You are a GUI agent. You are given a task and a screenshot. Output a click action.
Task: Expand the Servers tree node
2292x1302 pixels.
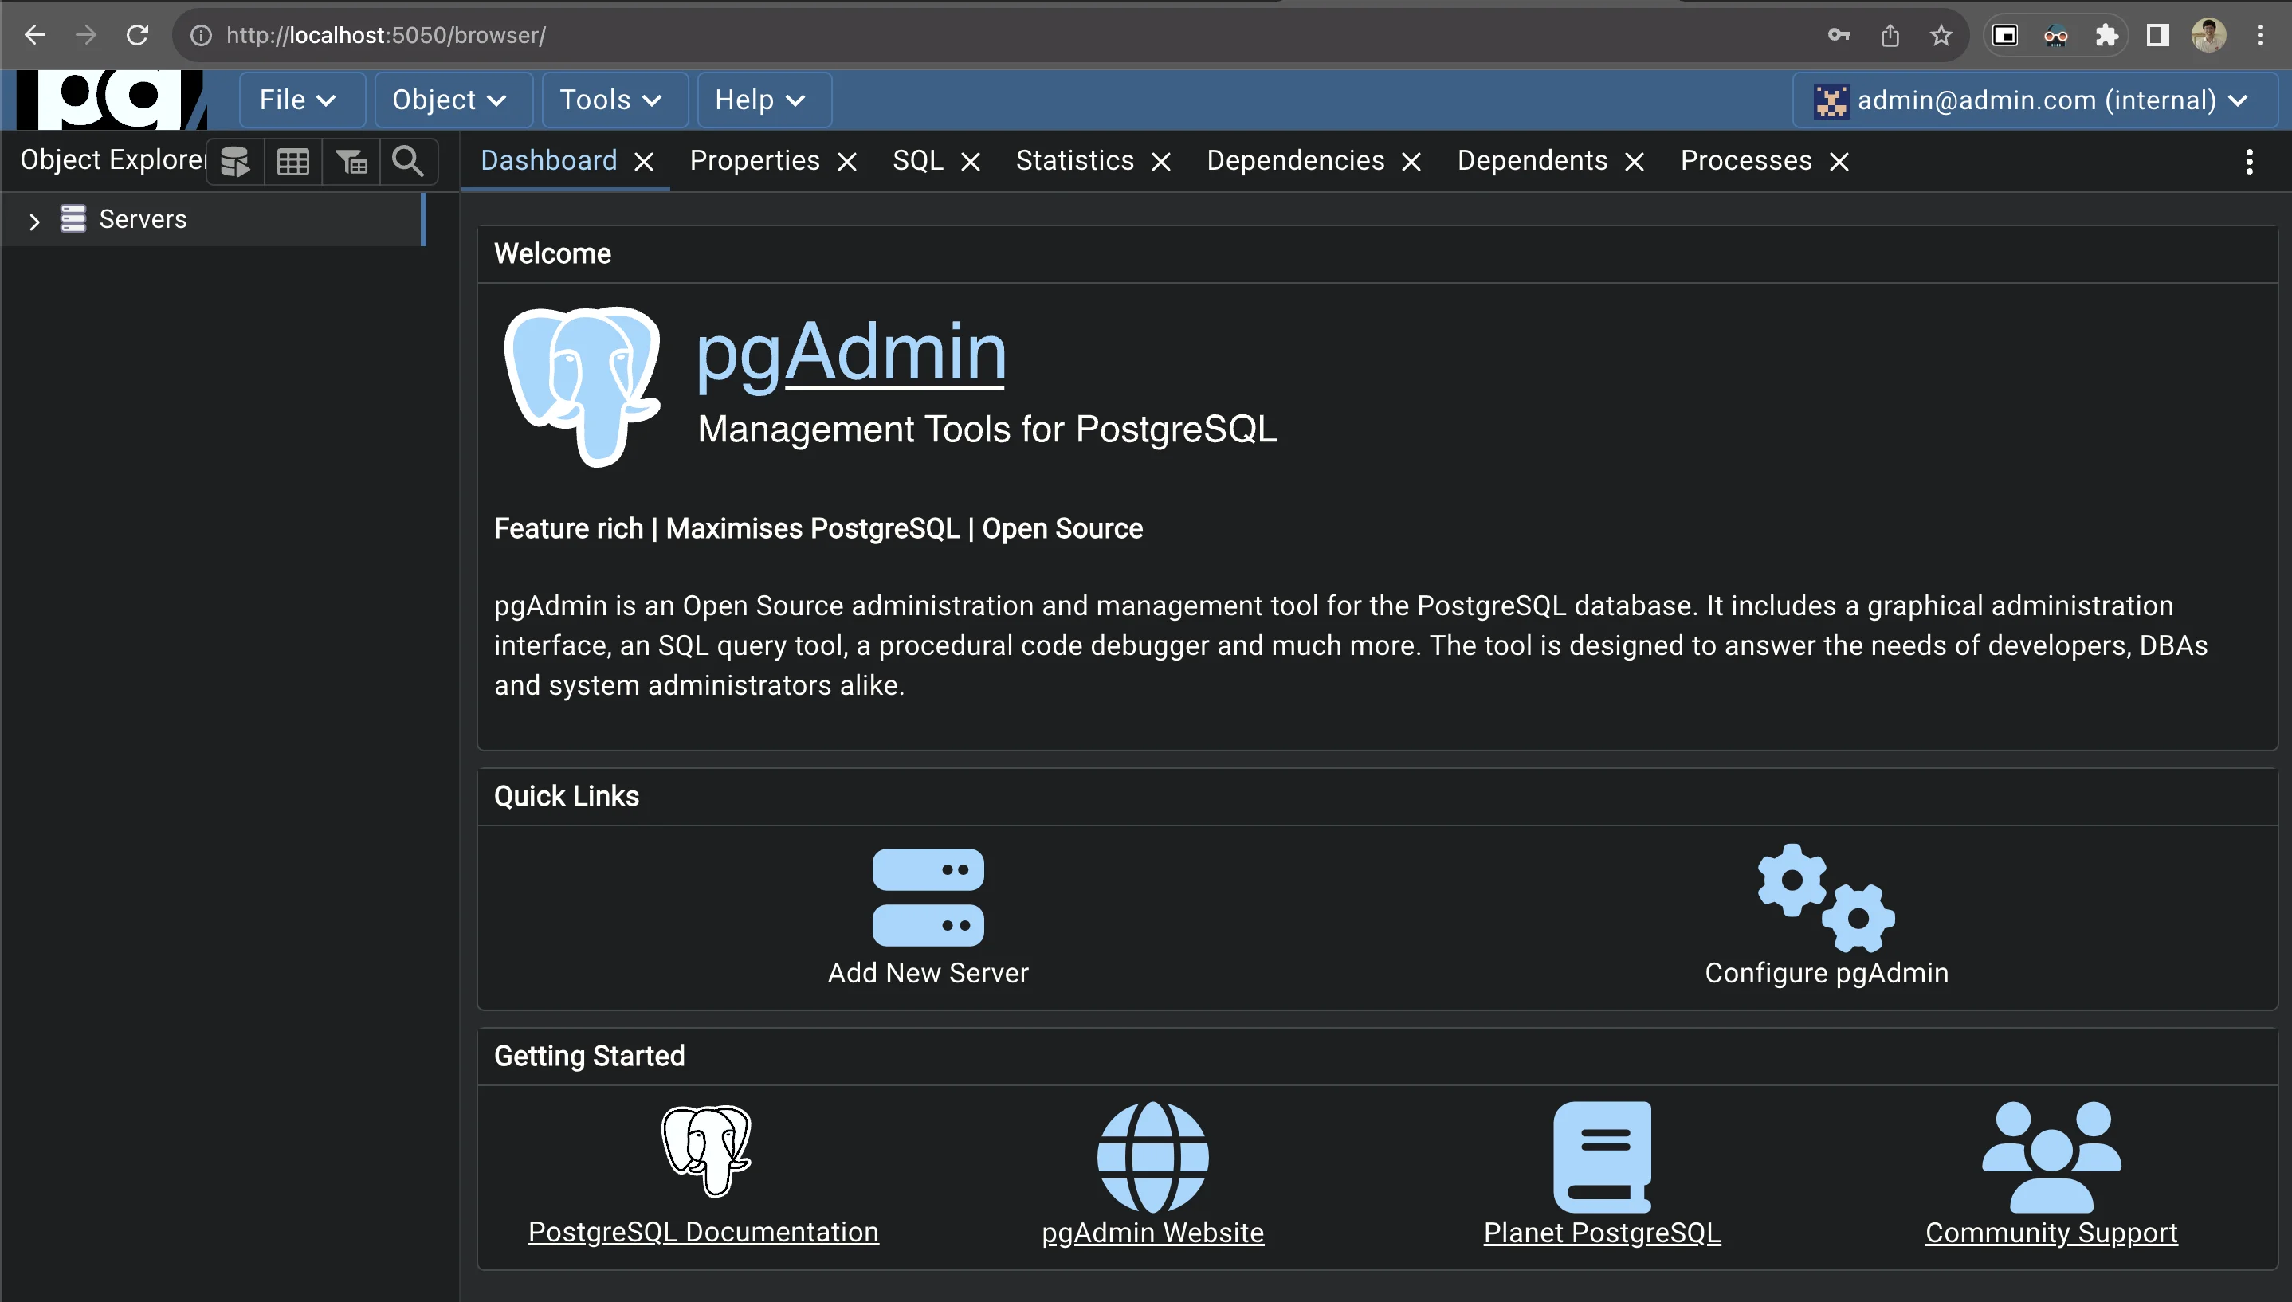point(34,221)
